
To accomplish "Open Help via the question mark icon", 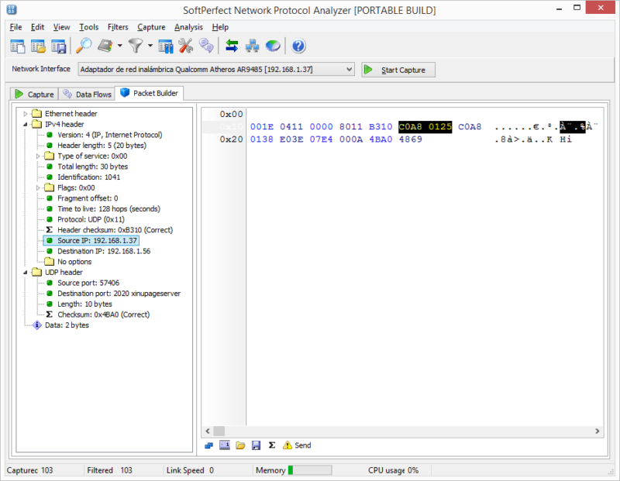I will tap(298, 46).
